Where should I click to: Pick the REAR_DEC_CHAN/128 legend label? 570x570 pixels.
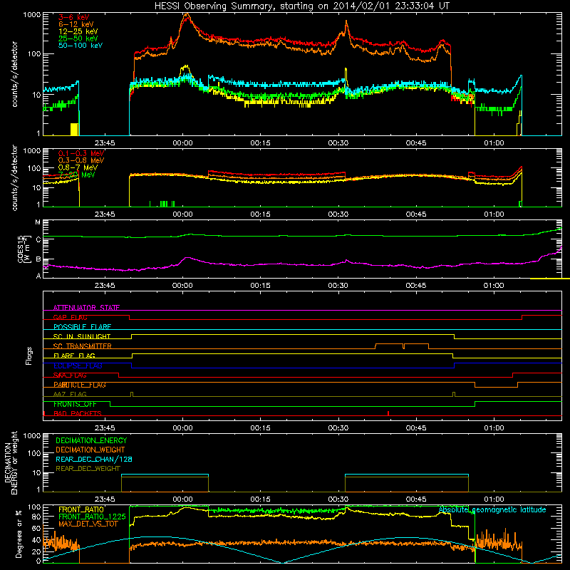[x=94, y=460]
